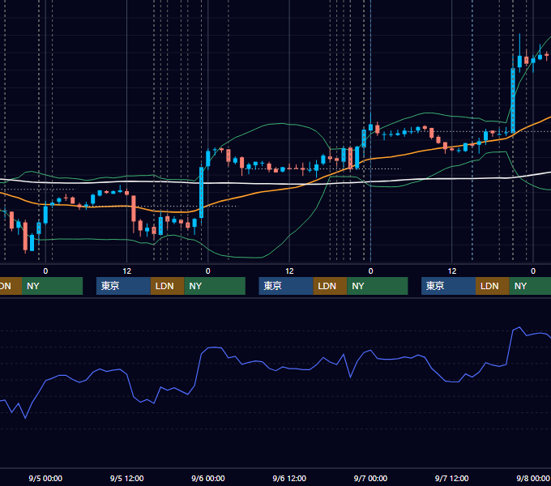This screenshot has width=551, height=486.
Task: Click the tall blue candle before 9/8 00:00
Action: click(513, 100)
